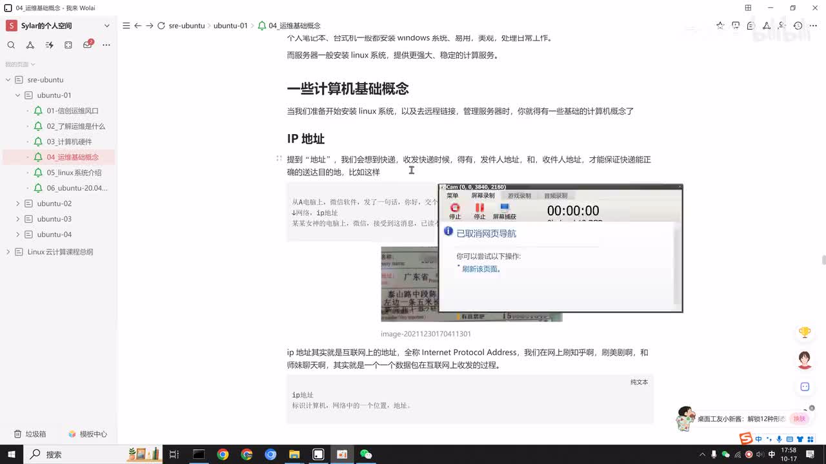This screenshot has width=826, height=464.
Task: Open the sidebar more options ellipsis
Action: click(x=106, y=45)
